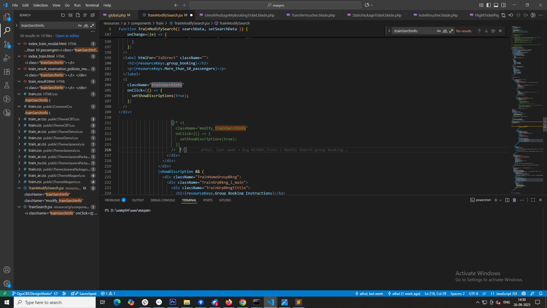Screen dimensions: 547x308
Task: Open the Explorer view in the activity bar
Action: tap(7, 17)
